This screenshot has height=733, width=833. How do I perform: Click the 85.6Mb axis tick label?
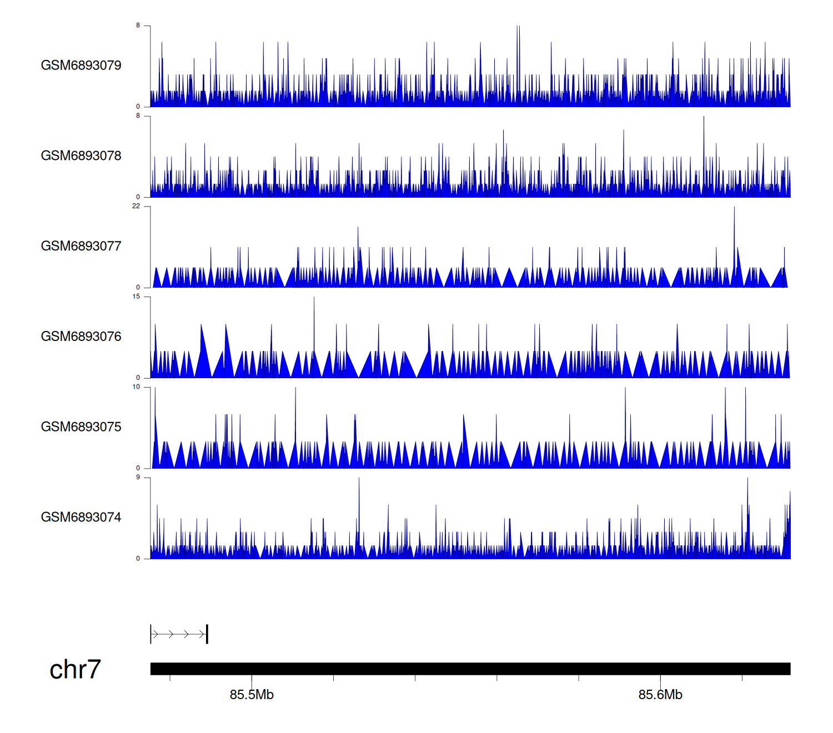pyautogui.click(x=660, y=695)
